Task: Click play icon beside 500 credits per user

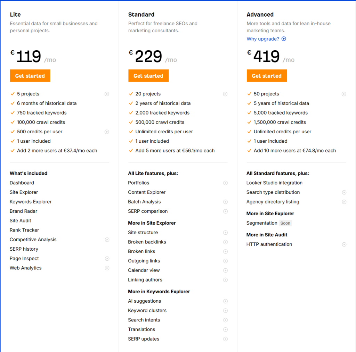Action: pos(107,132)
